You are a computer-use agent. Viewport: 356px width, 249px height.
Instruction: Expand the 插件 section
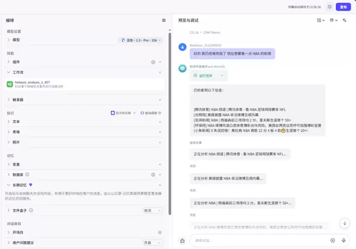coord(9,62)
